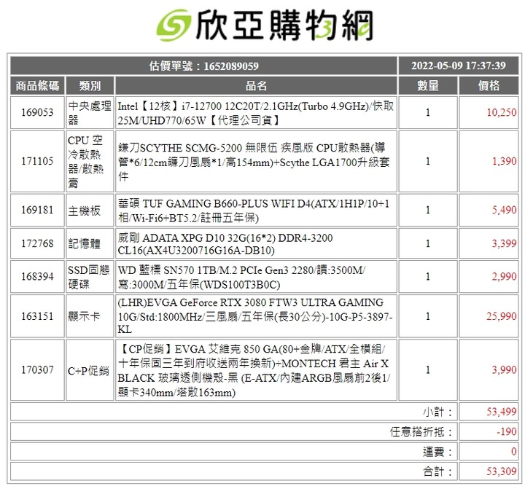The image size is (525, 486).
Task: Select subtotal value 53,499
Action: coord(501,412)
